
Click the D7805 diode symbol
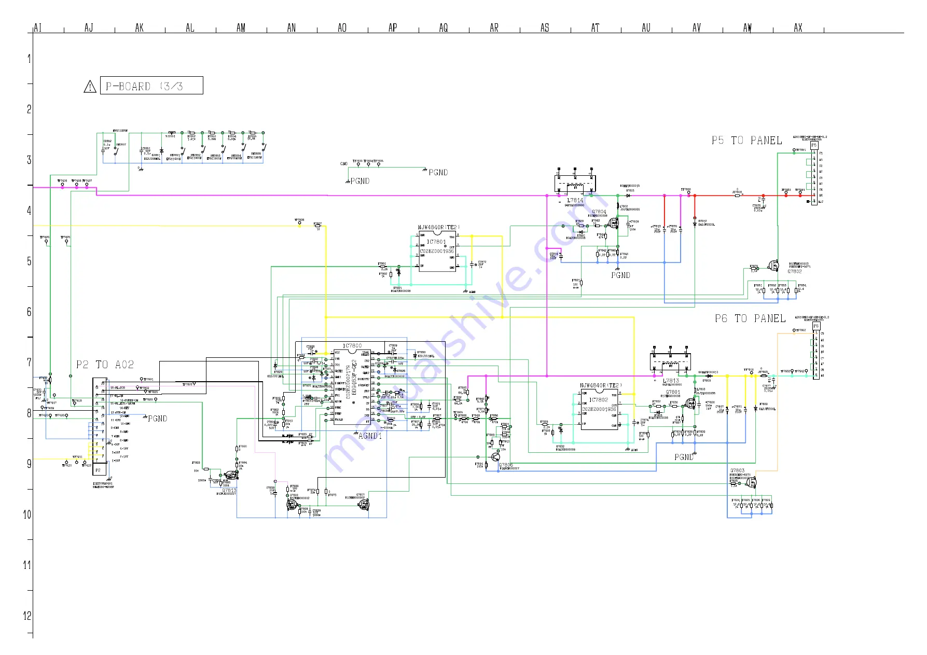click(x=628, y=196)
